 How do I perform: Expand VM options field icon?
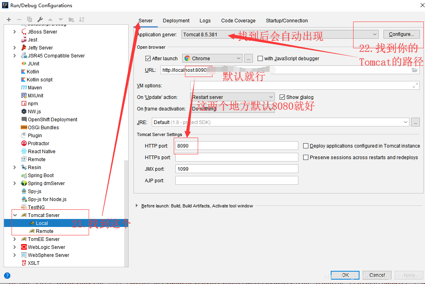(x=415, y=85)
